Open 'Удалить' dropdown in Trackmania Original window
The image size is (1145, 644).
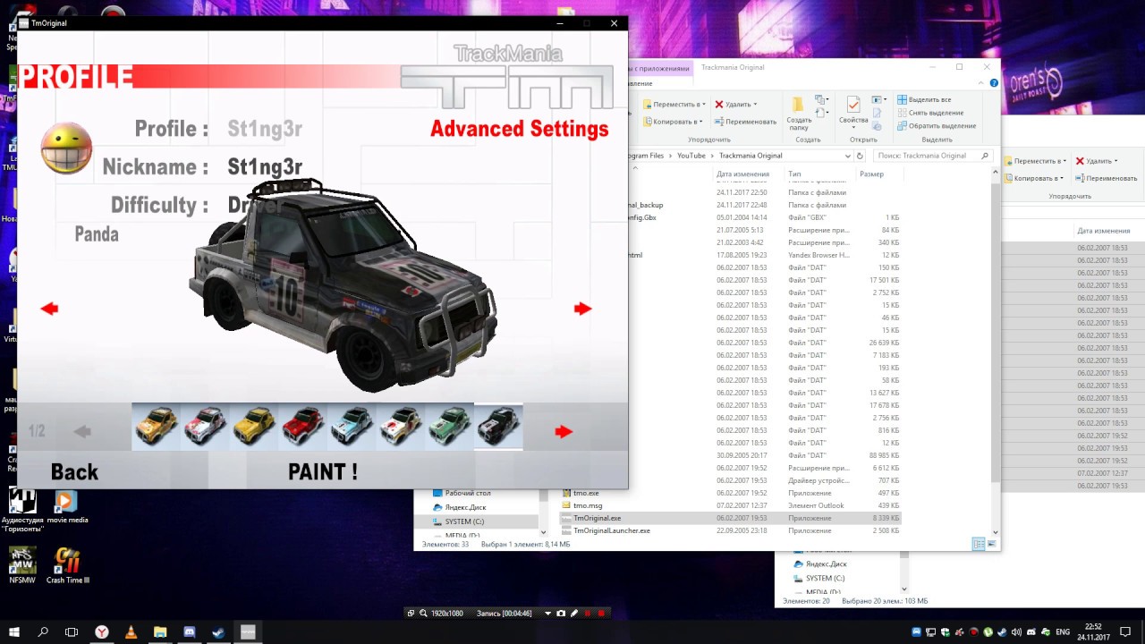[x=735, y=105]
